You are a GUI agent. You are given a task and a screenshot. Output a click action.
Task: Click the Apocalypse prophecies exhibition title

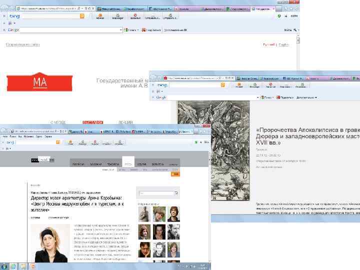(x=307, y=136)
